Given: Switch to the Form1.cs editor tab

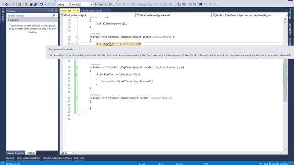Looking at the screenshot, I should tap(66, 11).
